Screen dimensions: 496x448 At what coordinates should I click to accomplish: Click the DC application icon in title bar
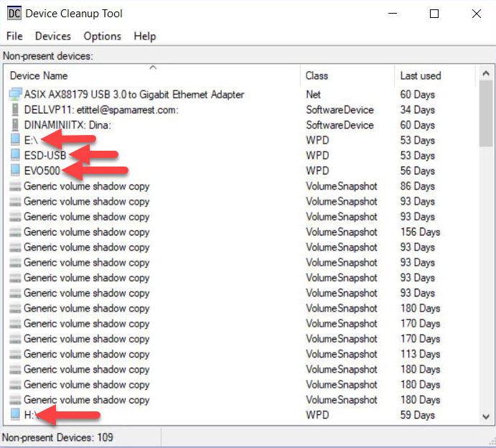click(x=14, y=14)
